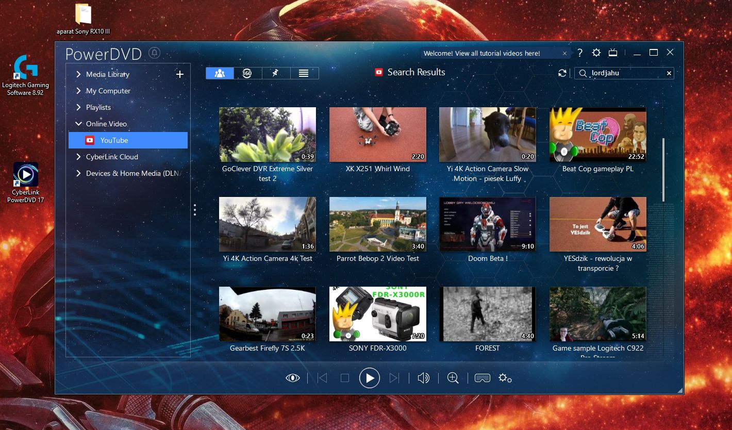
Task: Select Logitech Gaming Software desktop shortcut
Action: (25, 75)
